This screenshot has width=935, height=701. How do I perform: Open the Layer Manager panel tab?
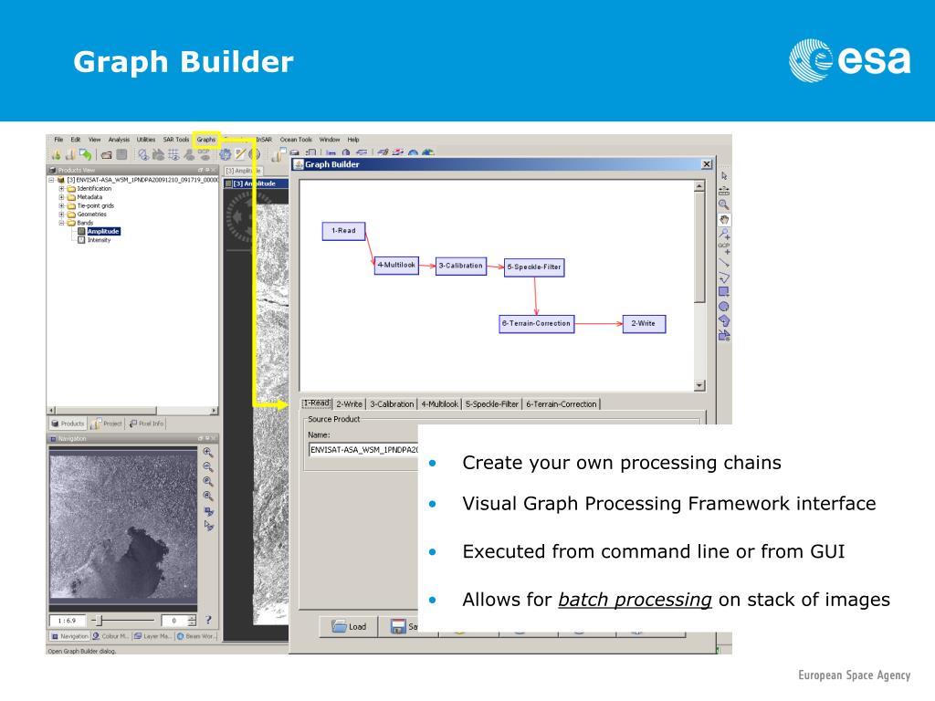[x=153, y=636]
